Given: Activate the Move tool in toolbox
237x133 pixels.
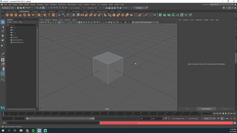Looking at the screenshot, I should (x=3, y=36).
